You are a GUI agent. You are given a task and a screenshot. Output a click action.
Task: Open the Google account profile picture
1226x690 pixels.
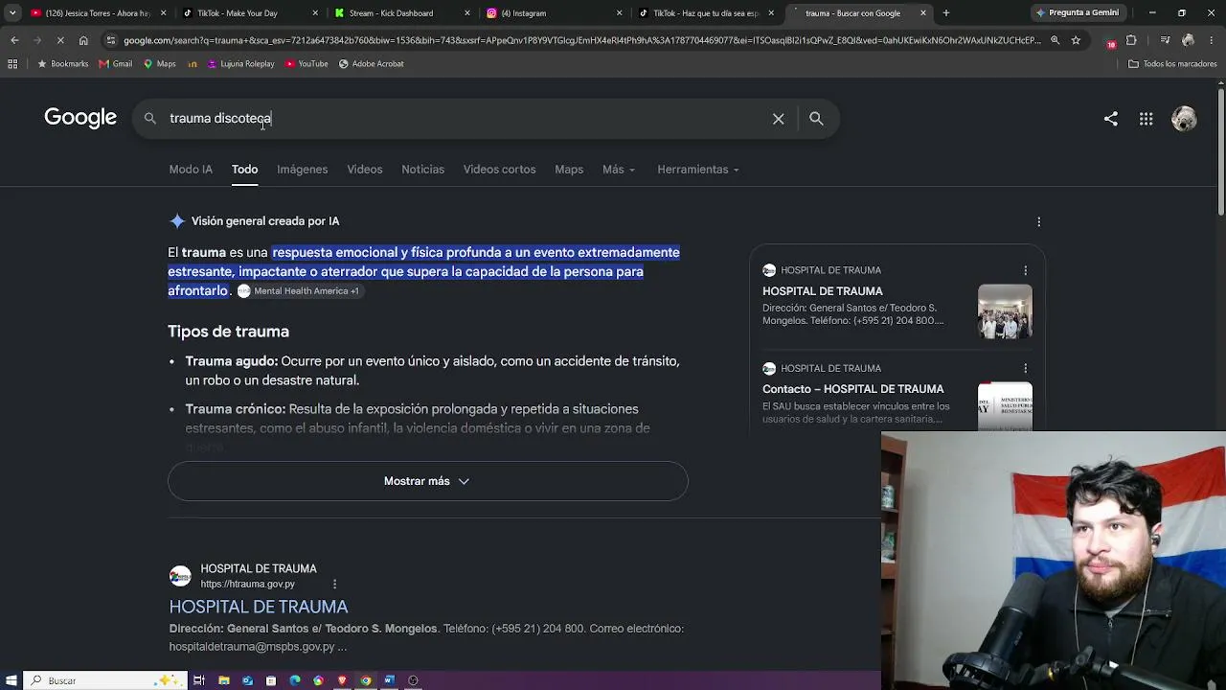tap(1184, 119)
